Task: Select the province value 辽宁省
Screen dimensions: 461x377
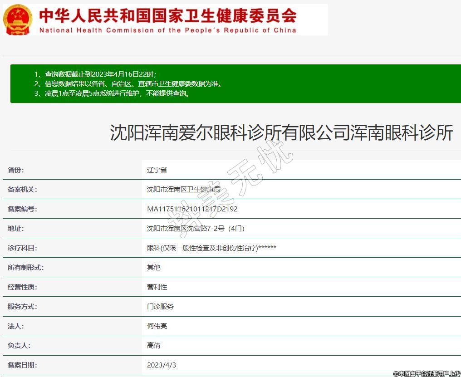Action: pyautogui.click(x=157, y=170)
